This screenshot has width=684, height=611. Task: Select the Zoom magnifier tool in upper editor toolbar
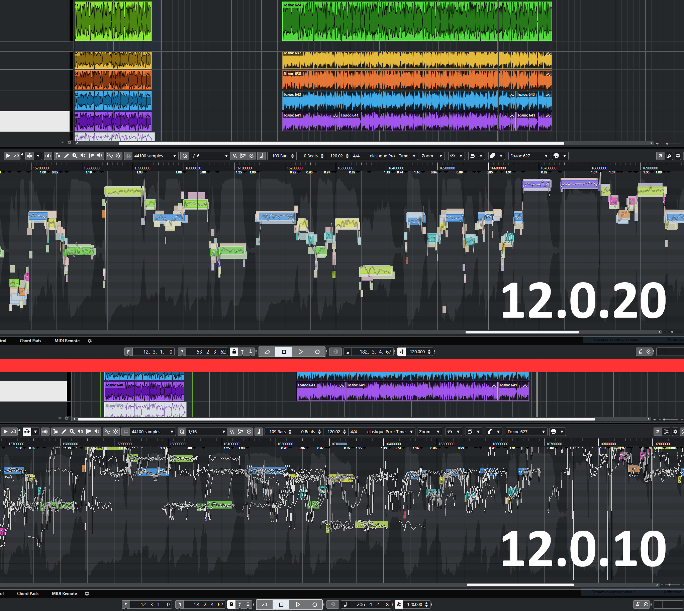click(75, 156)
